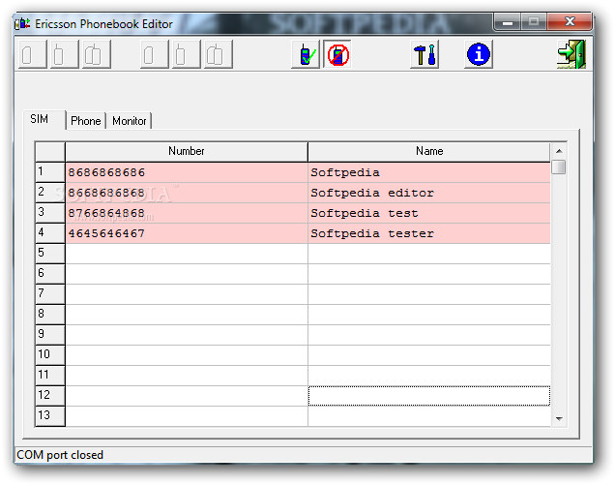This screenshot has width=615, height=485.
Task: Select row header 3
Action: (50, 213)
